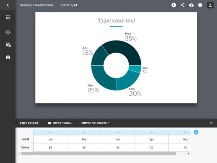The width and height of the screenshot is (217, 163).
Task: Select the Feb label cell
Action: [84, 139]
